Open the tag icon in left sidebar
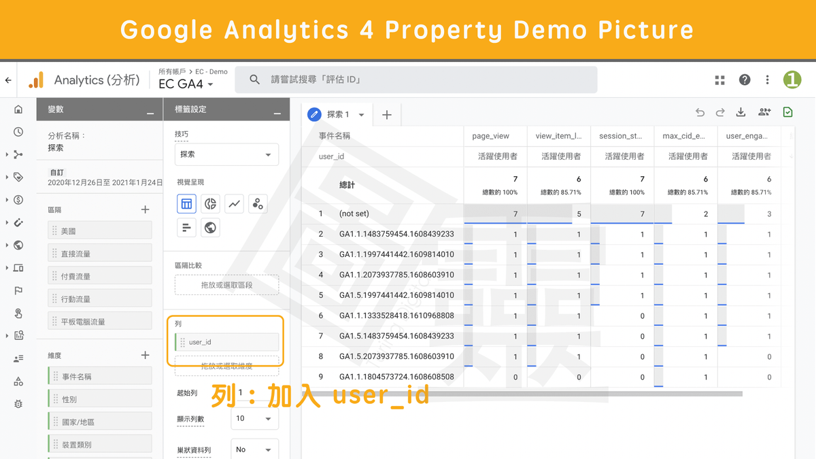The image size is (816, 459). tap(18, 177)
